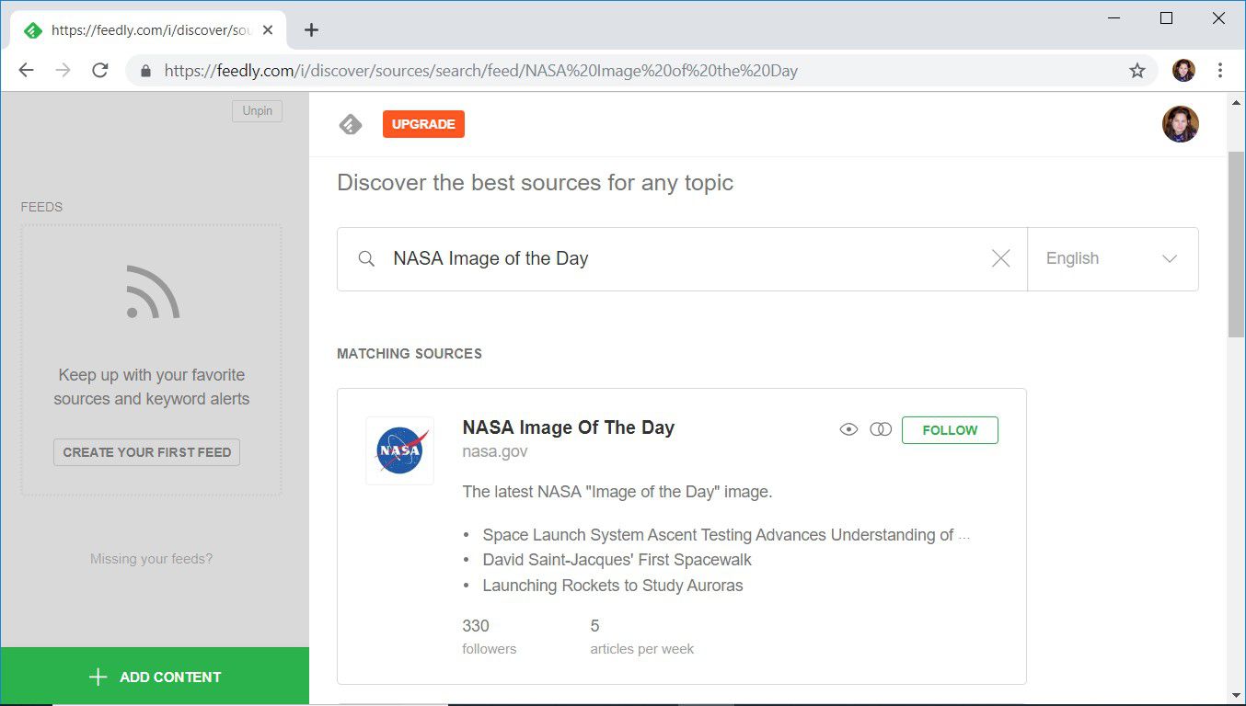Image resolution: width=1246 pixels, height=706 pixels.
Task: Open Chrome's three-dot menu
Action: (1219, 70)
